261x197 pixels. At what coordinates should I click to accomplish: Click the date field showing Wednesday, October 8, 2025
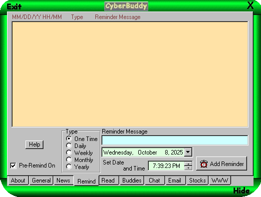coord(143,152)
